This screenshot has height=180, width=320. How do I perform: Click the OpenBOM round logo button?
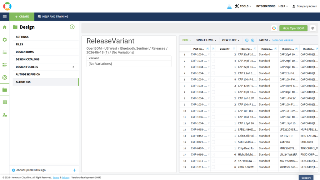pos(274,28)
